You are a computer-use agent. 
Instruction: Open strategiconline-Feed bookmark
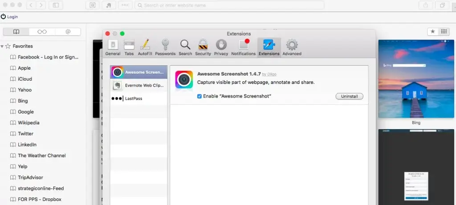pos(37,189)
